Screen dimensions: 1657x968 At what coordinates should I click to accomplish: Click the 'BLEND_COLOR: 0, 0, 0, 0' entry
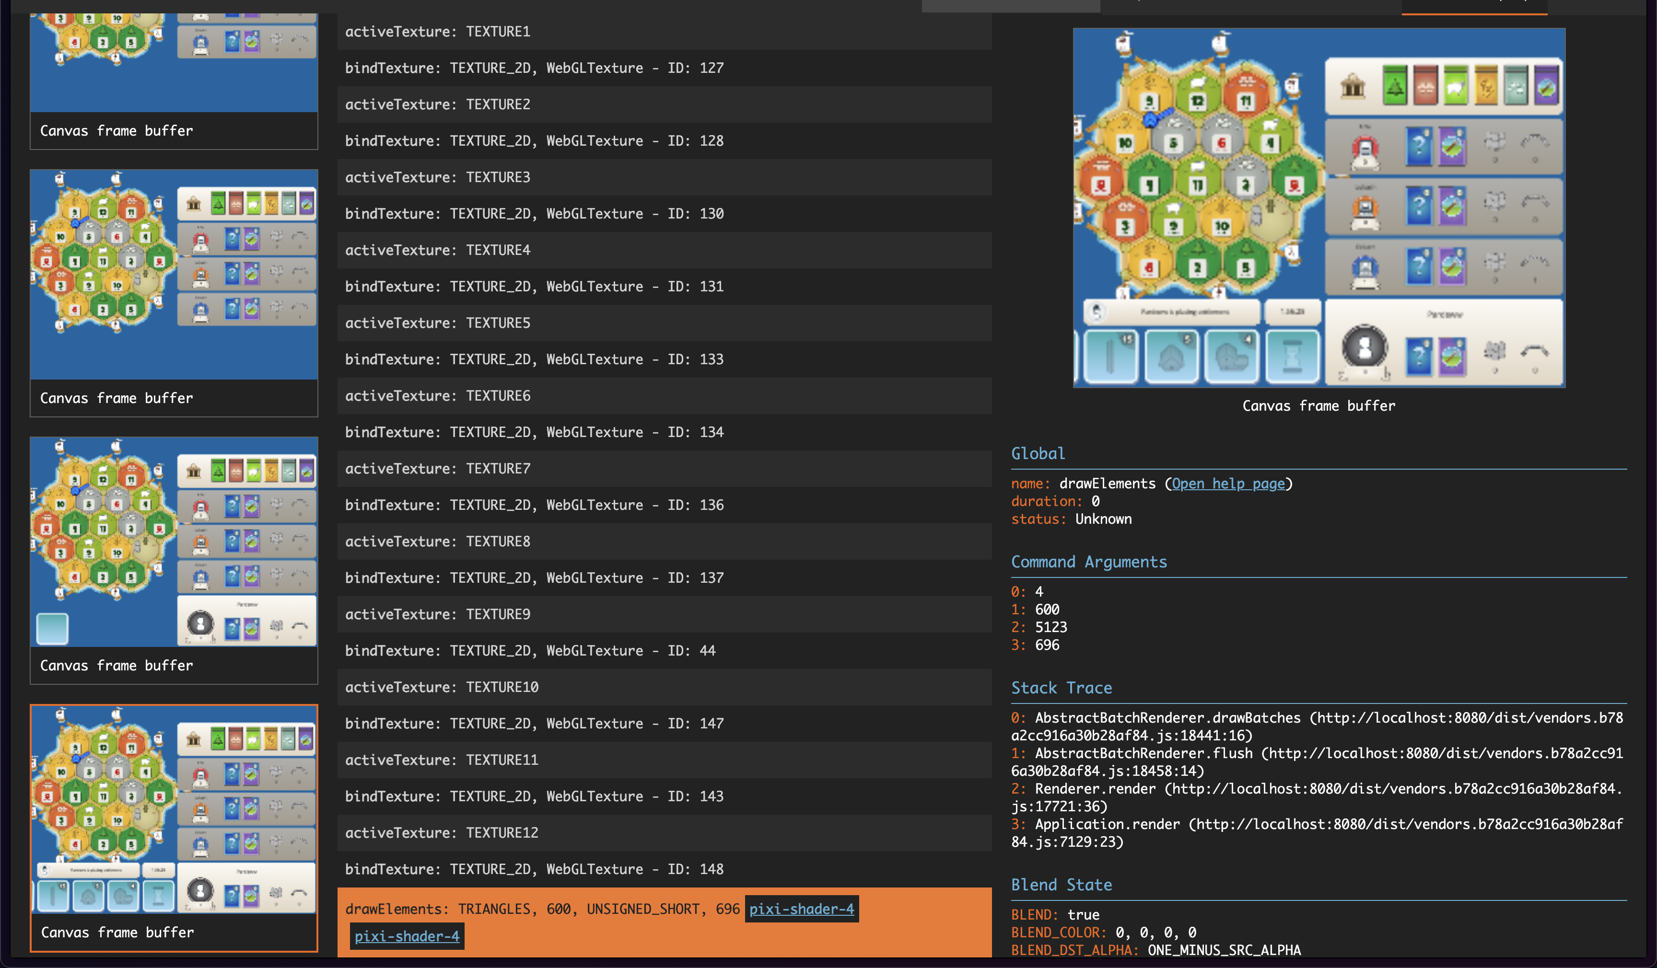click(1104, 933)
